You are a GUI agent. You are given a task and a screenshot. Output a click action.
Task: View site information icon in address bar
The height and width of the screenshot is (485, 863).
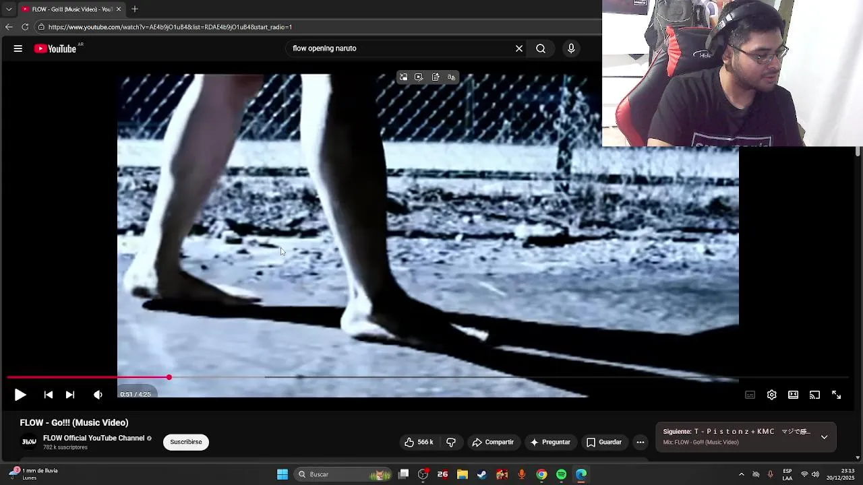pyautogui.click(x=41, y=27)
